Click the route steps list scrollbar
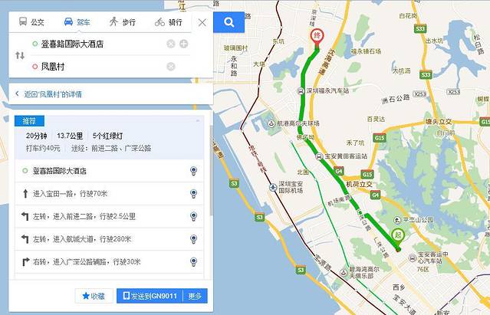The height and width of the screenshot is (315, 490). pos(211,170)
